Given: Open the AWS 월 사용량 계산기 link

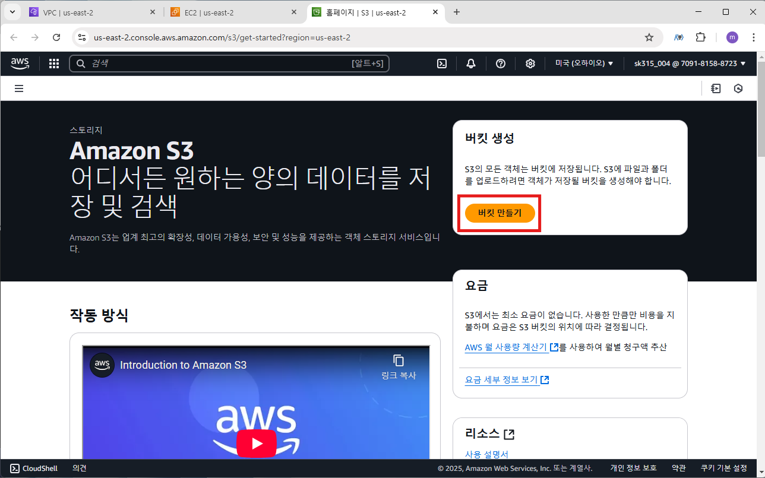Looking at the screenshot, I should 511,347.
